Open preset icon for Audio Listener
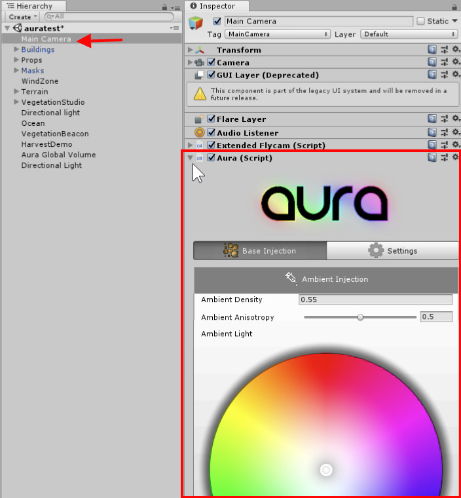 click(444, 132)
